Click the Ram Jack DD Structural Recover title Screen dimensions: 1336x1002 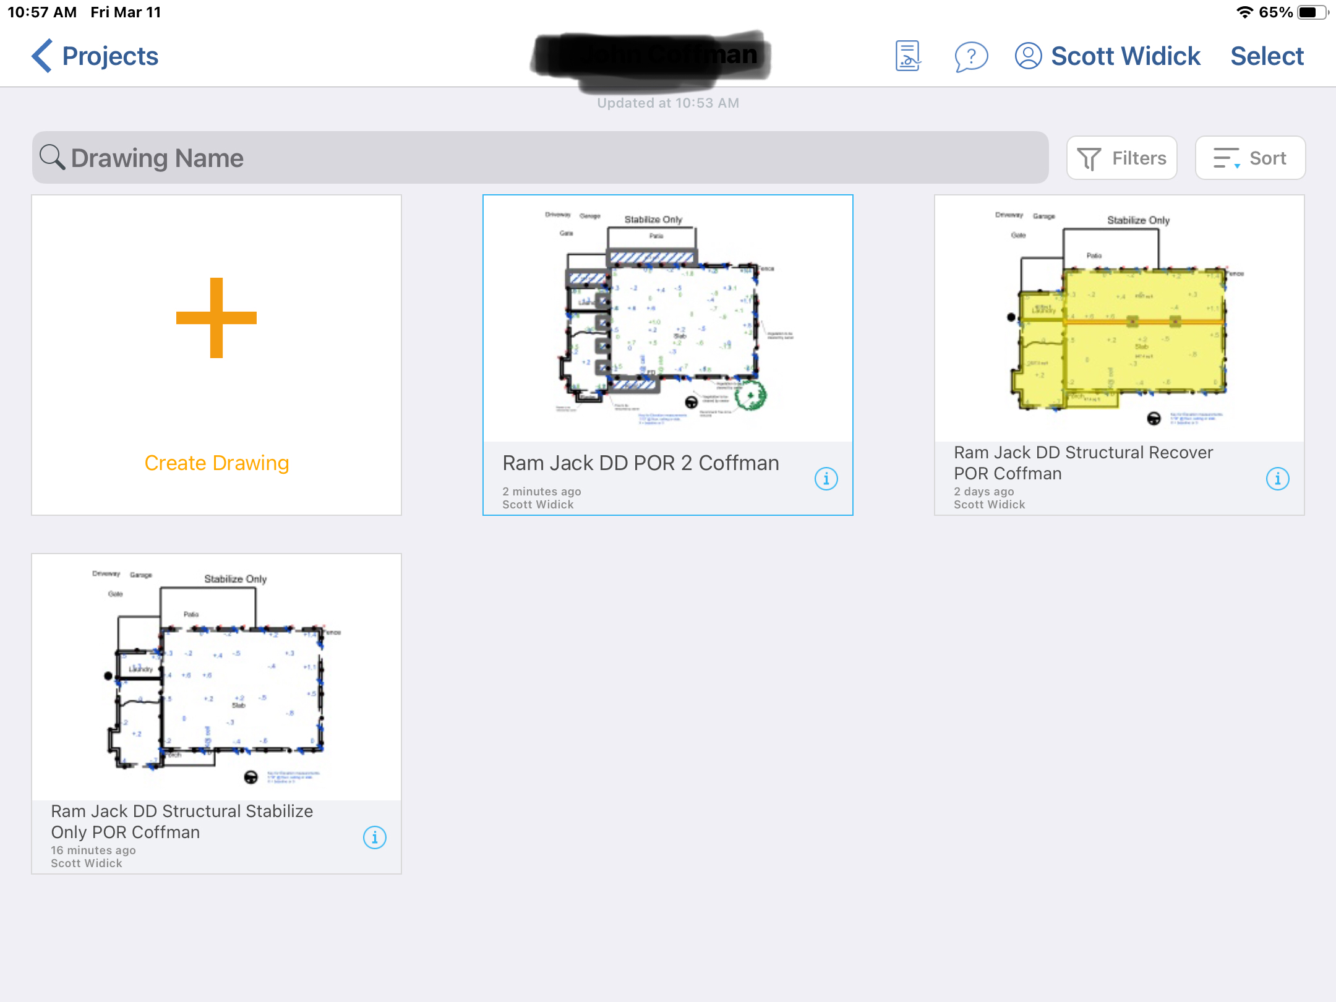click(x=1084, y=463)
